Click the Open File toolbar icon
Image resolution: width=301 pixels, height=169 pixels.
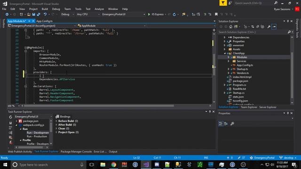point(29,15)
